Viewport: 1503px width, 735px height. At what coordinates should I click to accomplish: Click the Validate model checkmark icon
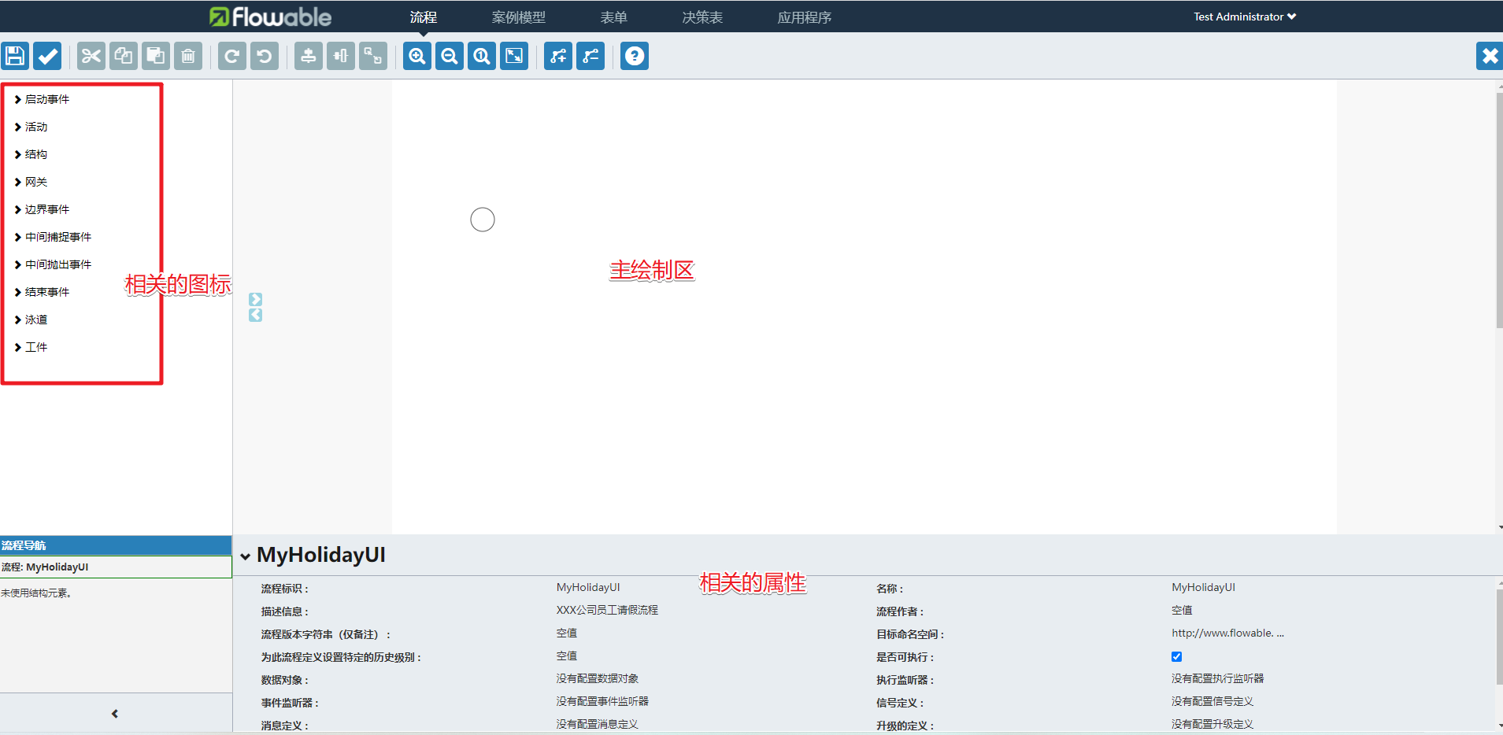(46, 55)
